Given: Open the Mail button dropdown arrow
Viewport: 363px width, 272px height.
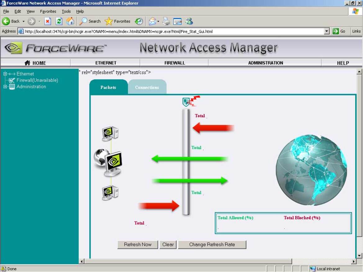Looking at the screenshot, I should 158,21.
